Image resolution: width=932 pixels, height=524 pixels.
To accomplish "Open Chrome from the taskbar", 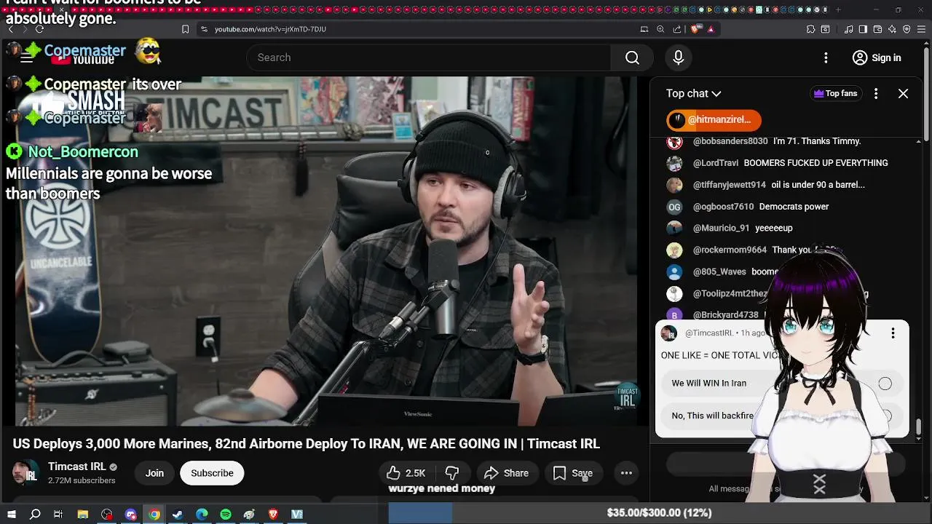I will click(154, 514).
